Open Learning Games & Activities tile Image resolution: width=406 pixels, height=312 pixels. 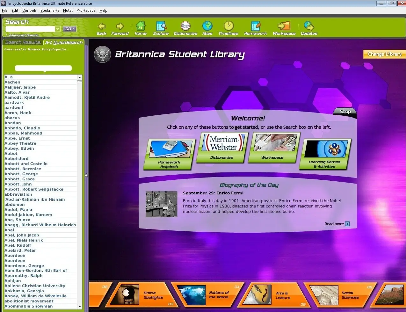click(x=325, y=154)
